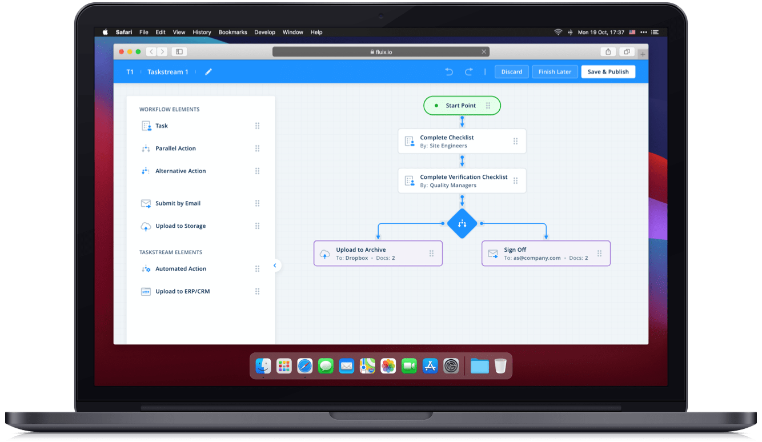Collapse the workflow elements sidebar with the chevron
The height and width of the screenshot is (442, 762).
point(275,265)
